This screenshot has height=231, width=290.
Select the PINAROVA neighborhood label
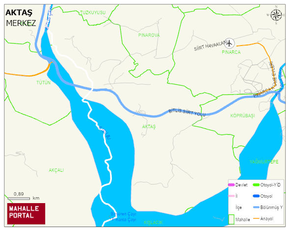point(149,35)
